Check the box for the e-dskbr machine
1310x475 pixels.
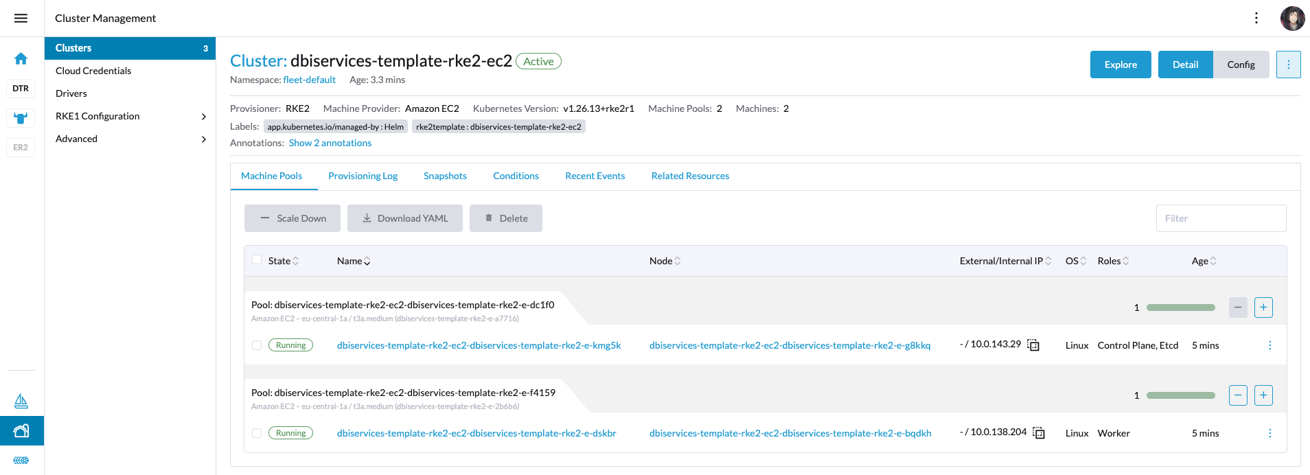coord(257,433)
